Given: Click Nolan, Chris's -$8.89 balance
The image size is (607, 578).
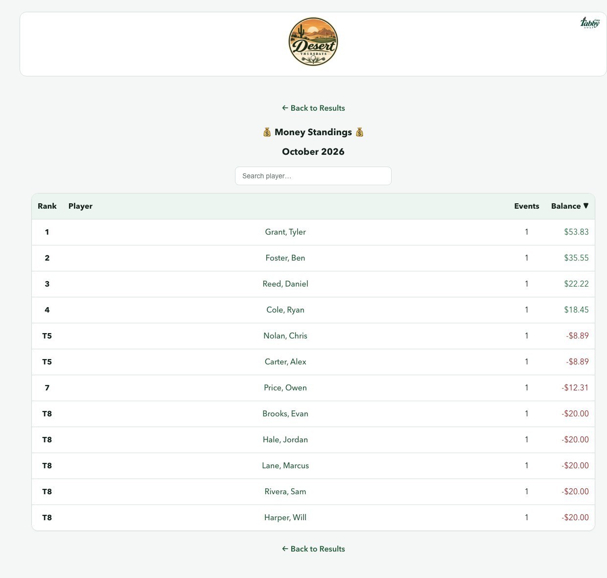Looking at the screenshot, I should pyautogui.click(x=577, y=336).
